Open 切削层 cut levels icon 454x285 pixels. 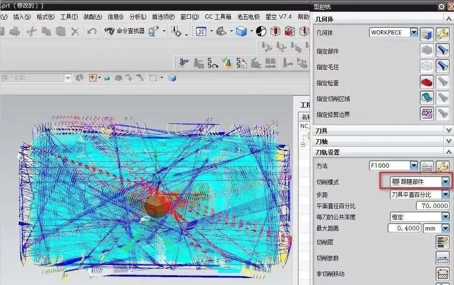[x=442, y=242]
